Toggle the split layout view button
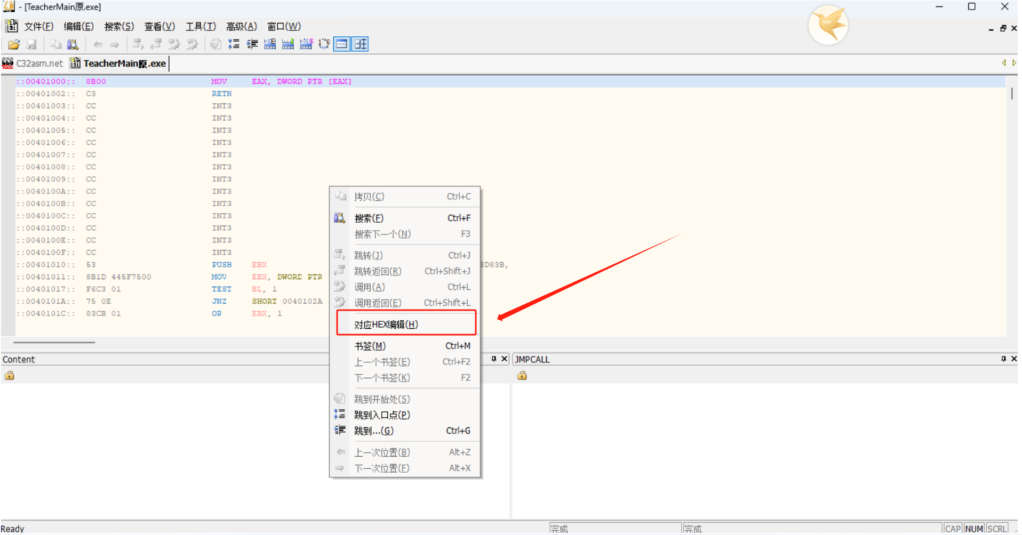Image resolution: width=1022 pixels, height=535 pixels. tap(360, 44)
